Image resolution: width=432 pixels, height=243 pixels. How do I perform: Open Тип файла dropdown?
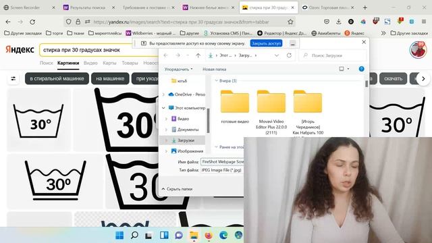coord(222,170)
